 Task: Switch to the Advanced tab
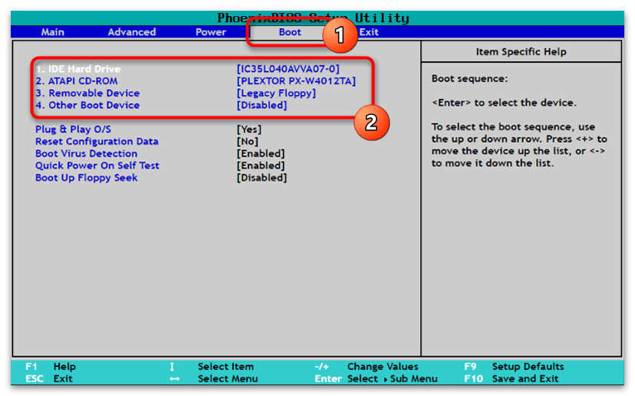(132, 32)
